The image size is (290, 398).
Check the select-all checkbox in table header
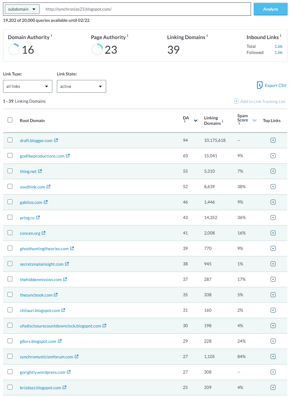[10, 120]
